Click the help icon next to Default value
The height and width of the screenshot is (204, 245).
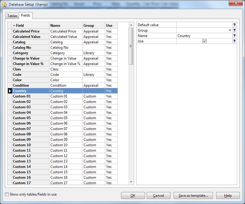click(x=234, y=25)
